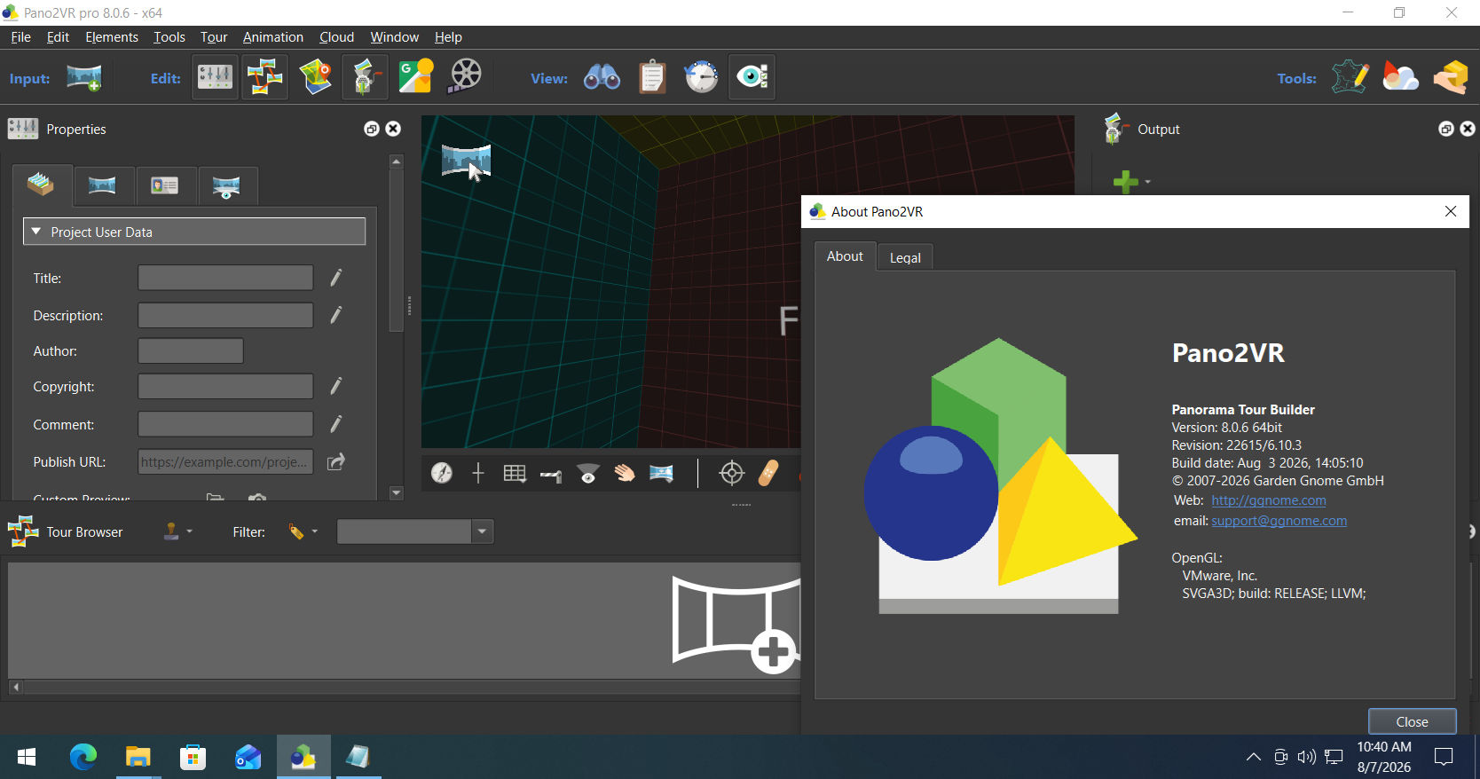Click the pencil icon beside Description field

click(336, 315)
